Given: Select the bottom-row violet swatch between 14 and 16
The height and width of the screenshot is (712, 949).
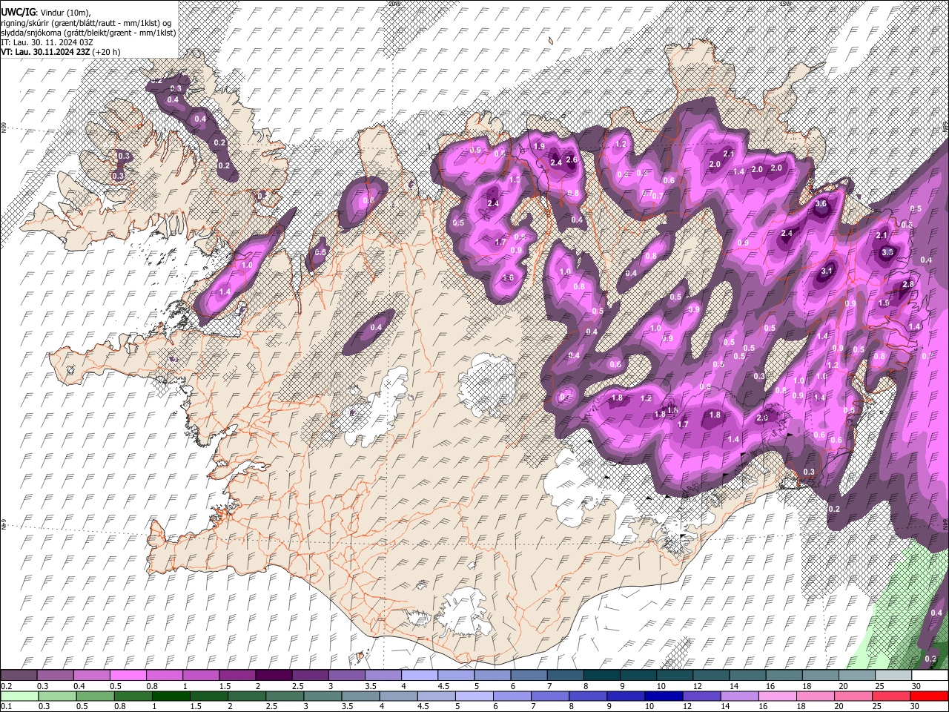Looking at the screenshot, I should click(x=740, y=696).
